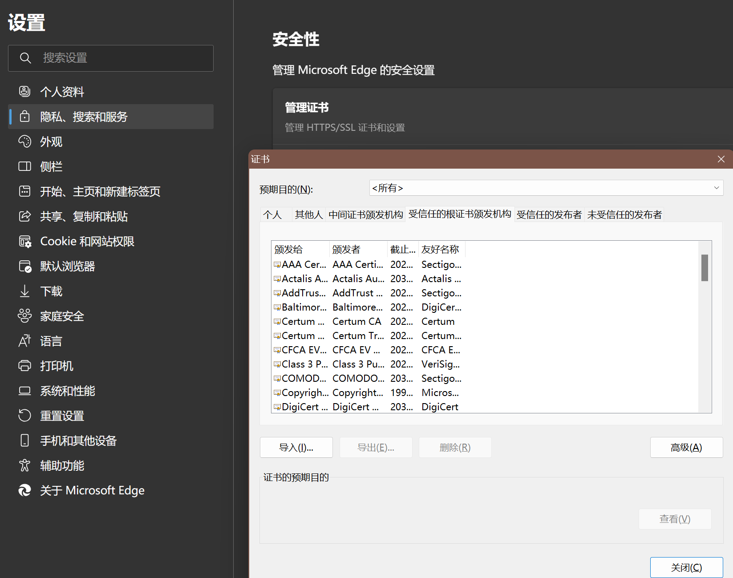Image resolution: width=733 pixels, height=578 pixels.
Task: Select the 受信任的根证书颁发机构 tab
Action: (460, 214)
